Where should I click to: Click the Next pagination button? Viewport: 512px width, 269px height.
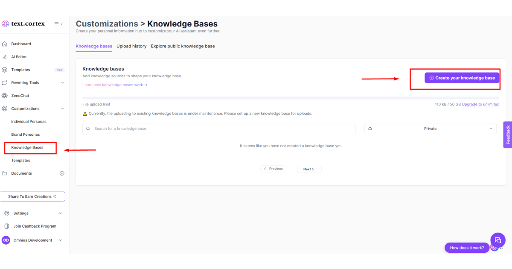coord(309,169)
